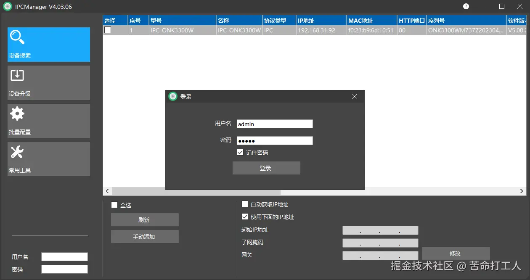Click serial number cell ONK3300WM737Z202304...
530x280 pixels.
click(466, 30)
